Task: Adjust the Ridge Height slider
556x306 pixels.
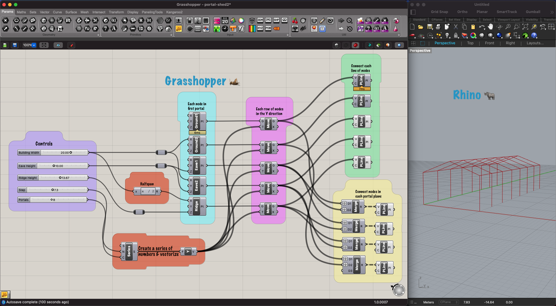Action: 53,178
